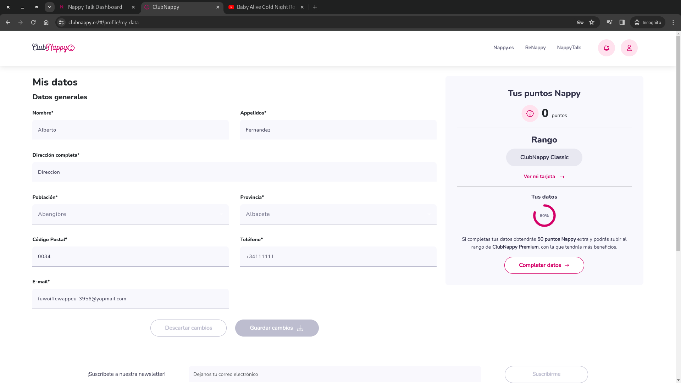
Task: Open the user profile icon
Action: tap(629, 48)
